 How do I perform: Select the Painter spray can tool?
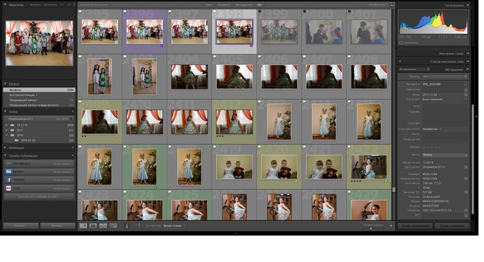pyautogui.click(x=127, y=226)
